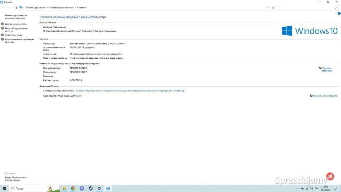Open Security and Maintenance center link
Viewport: 341px width, 192px height.
tap(16, 179)
